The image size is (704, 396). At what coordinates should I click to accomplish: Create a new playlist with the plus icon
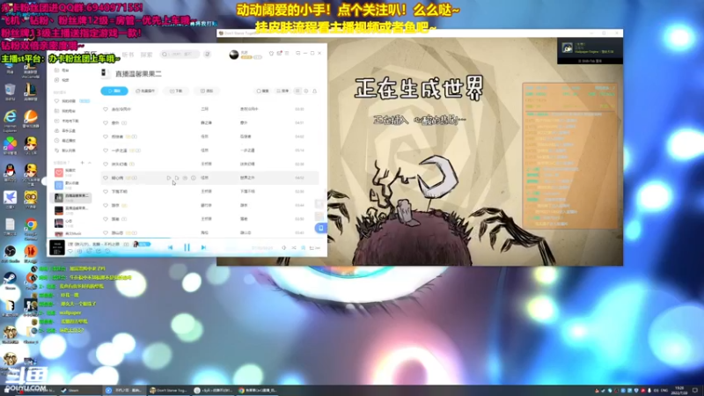pos(82,163)
